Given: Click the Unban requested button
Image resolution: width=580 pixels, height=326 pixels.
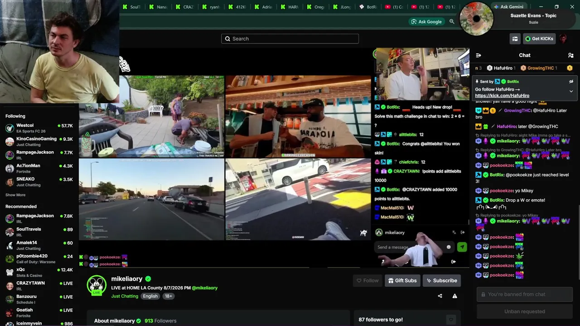Looking at the screenshot, I should [x=525, y=312].
